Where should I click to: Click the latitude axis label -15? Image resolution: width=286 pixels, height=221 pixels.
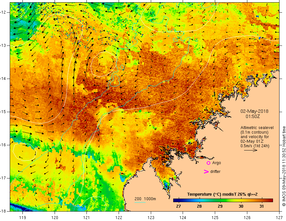[x=4, y=112]
